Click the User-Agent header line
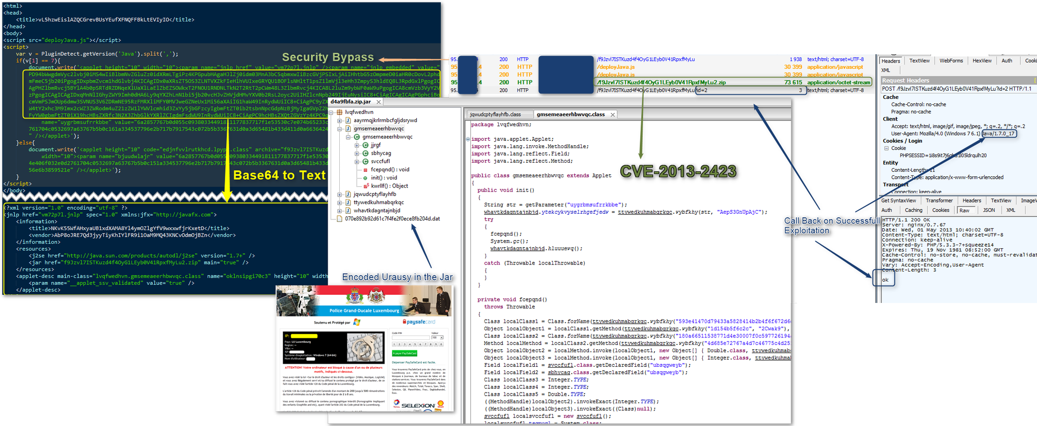 952,134
